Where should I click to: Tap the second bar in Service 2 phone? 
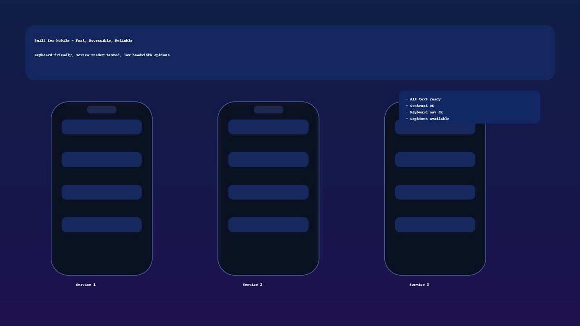coord(268,160)
